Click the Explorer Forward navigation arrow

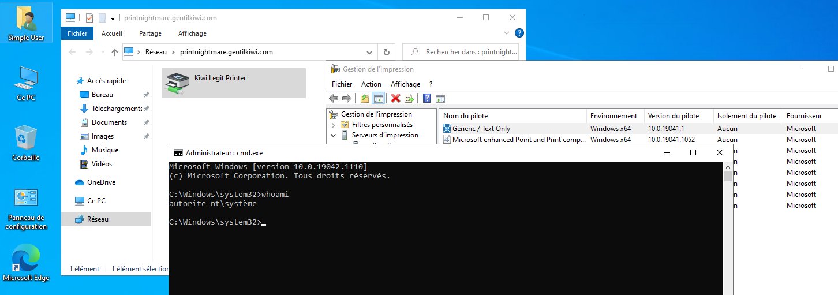(x=89, y=52)
